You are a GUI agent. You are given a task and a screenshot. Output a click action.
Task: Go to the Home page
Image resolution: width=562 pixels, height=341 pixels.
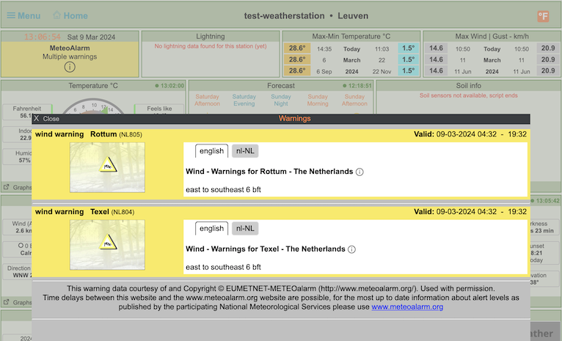[x=70, y=15]
